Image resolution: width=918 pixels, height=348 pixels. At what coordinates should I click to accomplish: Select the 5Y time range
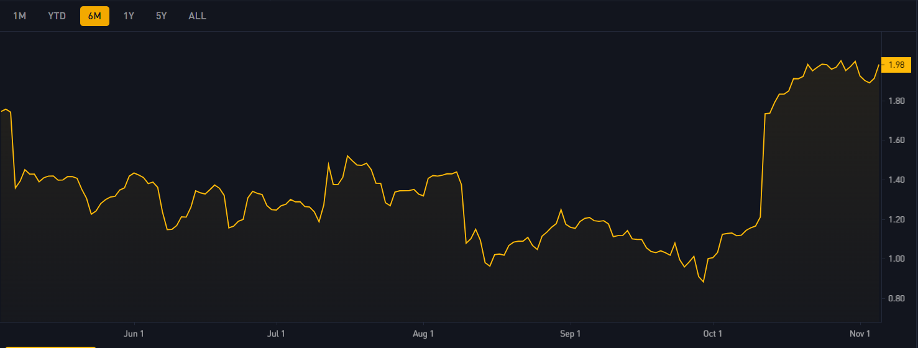click(x=161, y=16)
